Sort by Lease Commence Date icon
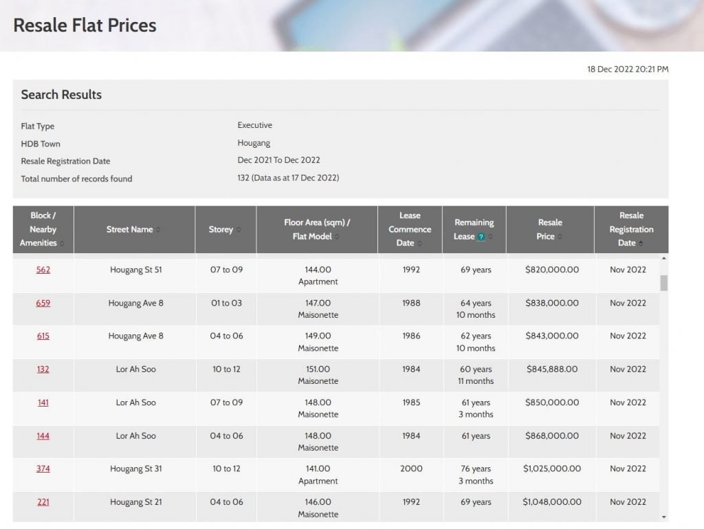The width and height of the screenshot is (704, 529). pos(419,244)
